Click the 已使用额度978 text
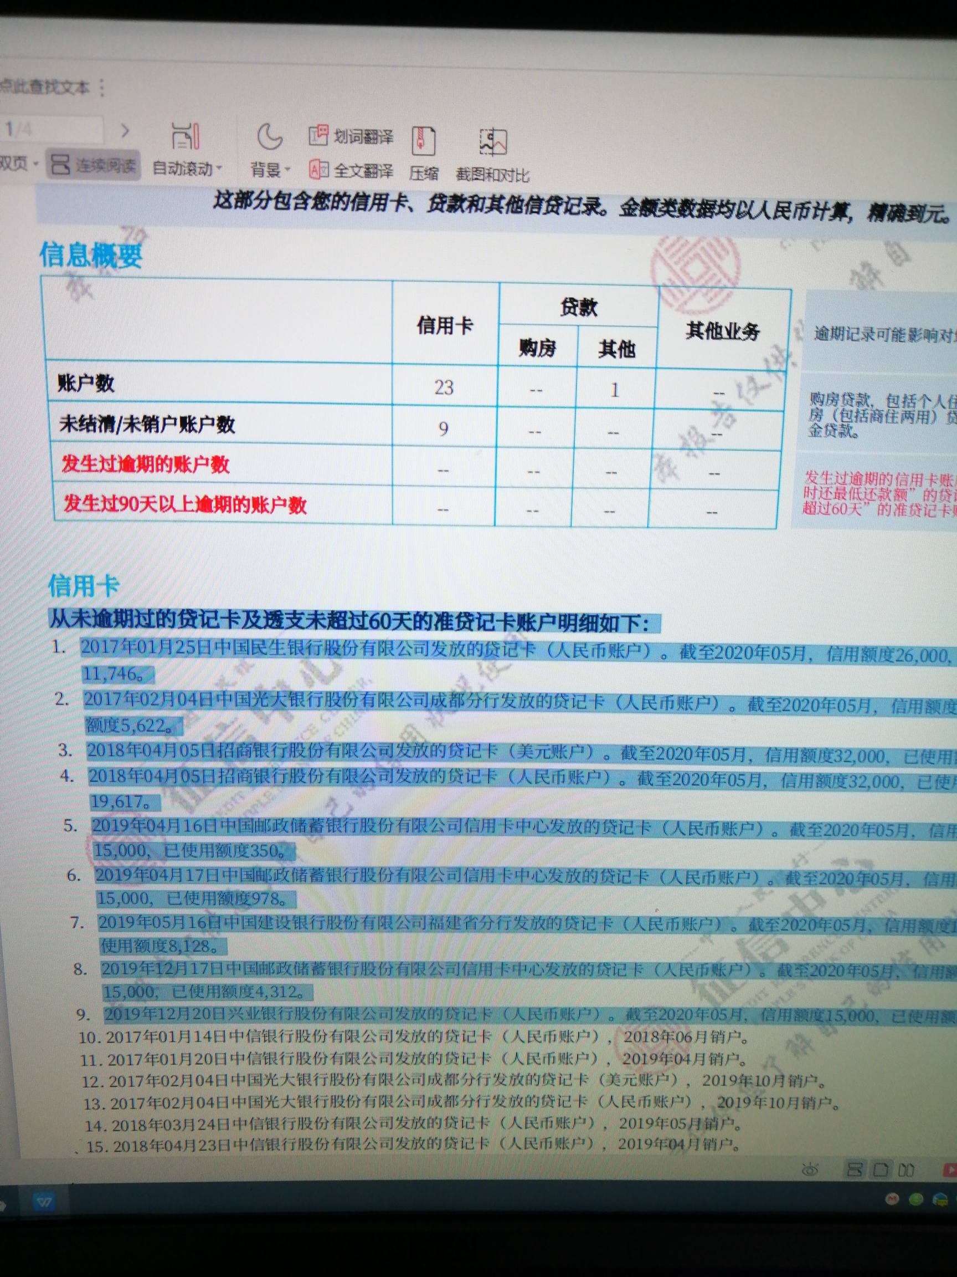957x1277 pixels. pyautogui.click(x=227, y=900)
